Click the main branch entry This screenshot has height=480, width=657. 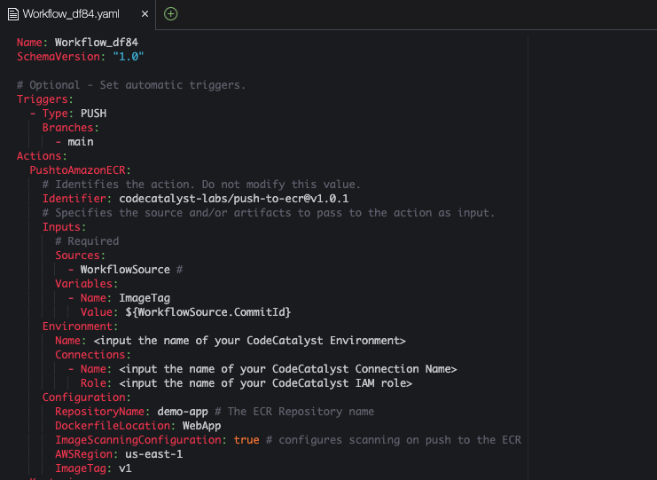(80, 142)
